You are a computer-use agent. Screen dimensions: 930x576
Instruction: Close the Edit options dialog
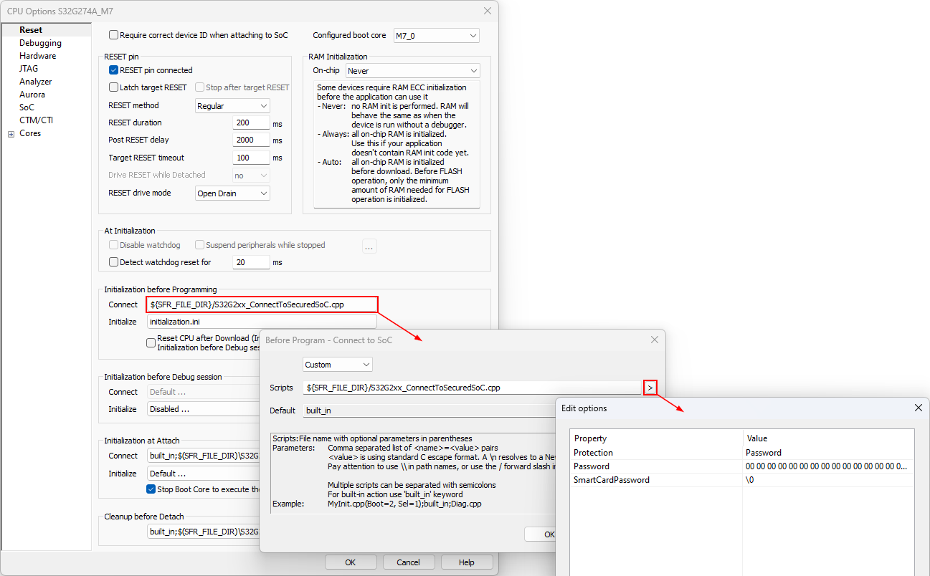click(918, 408)
